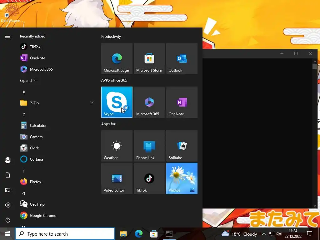Open the Weather tile
This screenshot has height=240, width=320.
[117, 146]
